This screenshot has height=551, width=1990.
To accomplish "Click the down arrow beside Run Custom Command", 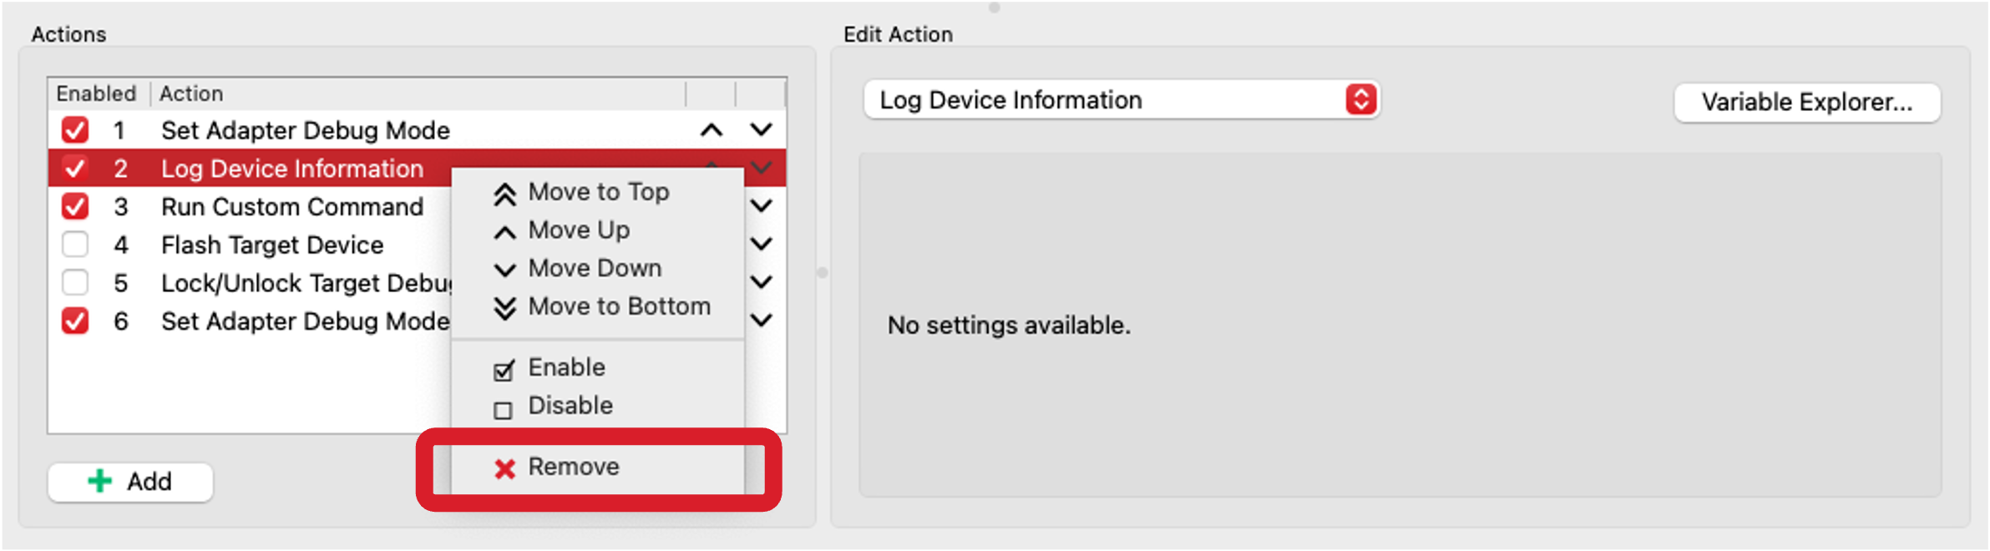I will [760, 206].
